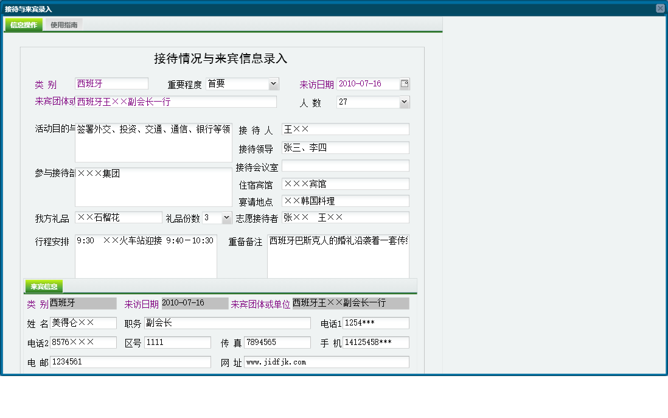Edit the 姓名 field showing 美得仑××
668x418 pixels.
coord(83,323)
